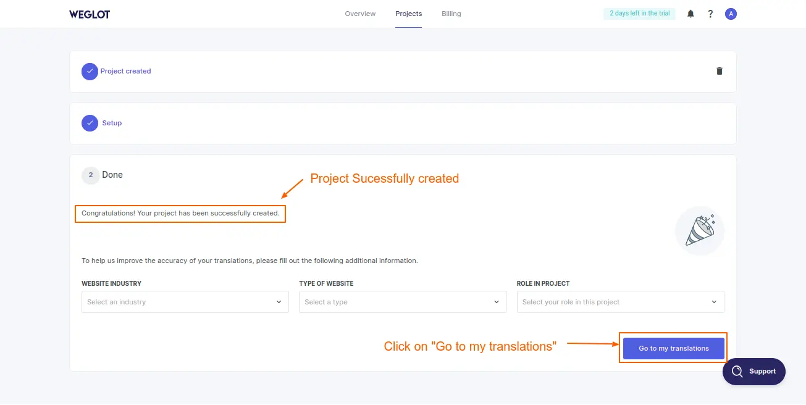Click the notification bell icon

click(690, 13)
